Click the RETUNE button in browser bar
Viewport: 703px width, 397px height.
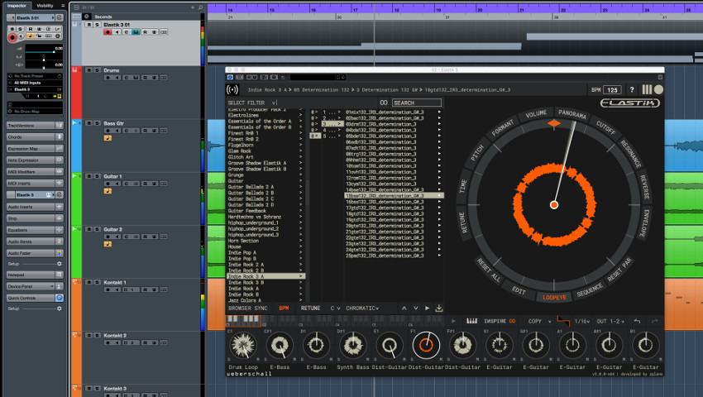[x=310, y=309]
